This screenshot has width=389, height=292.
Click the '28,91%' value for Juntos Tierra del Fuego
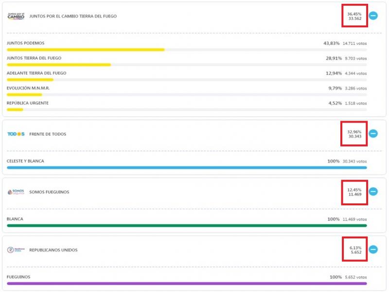click(334, 58)
